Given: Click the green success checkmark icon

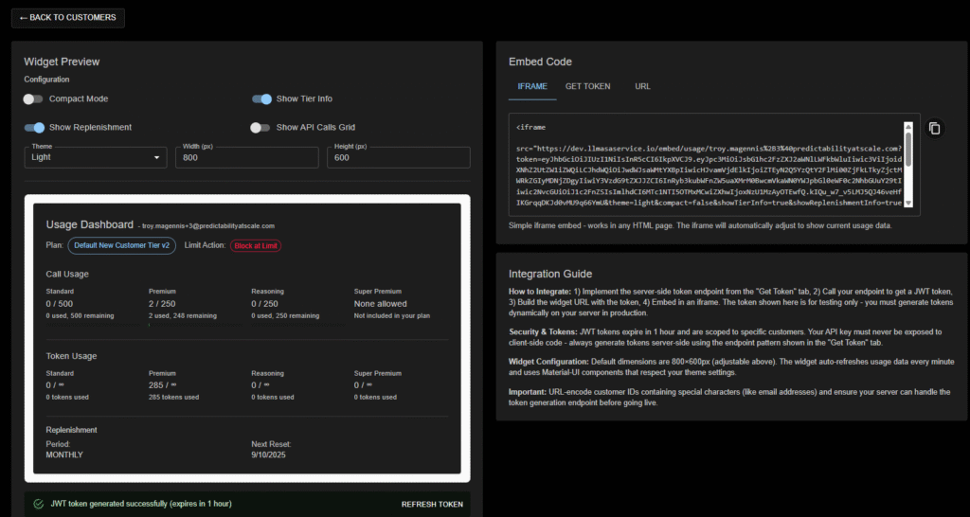Looking at the screenshot, I should [38, 504].
